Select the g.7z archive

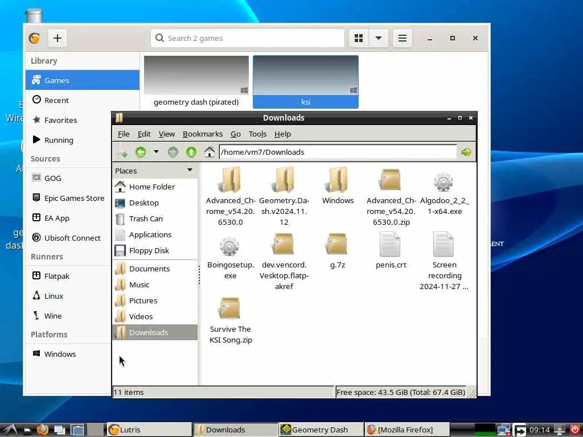coord(338,250)
